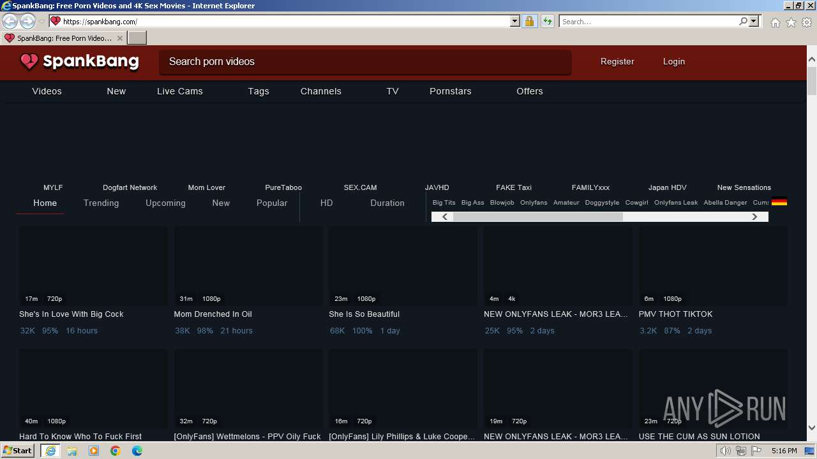Open the JAVHD channel link
Viewport: 817px width, 459px height.
click(437, 187)
